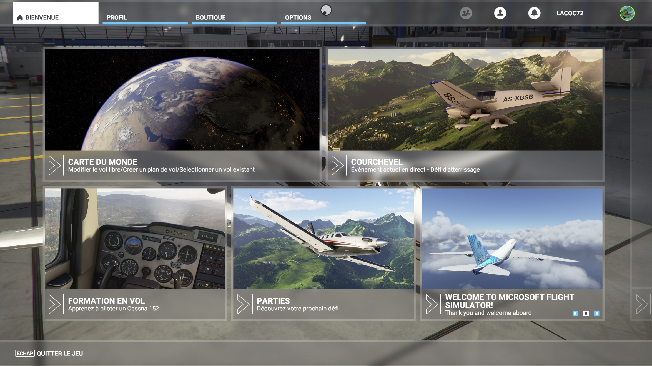
Task: Open the 747 welcome news thumbnail
Action: [x=512, y=239]
